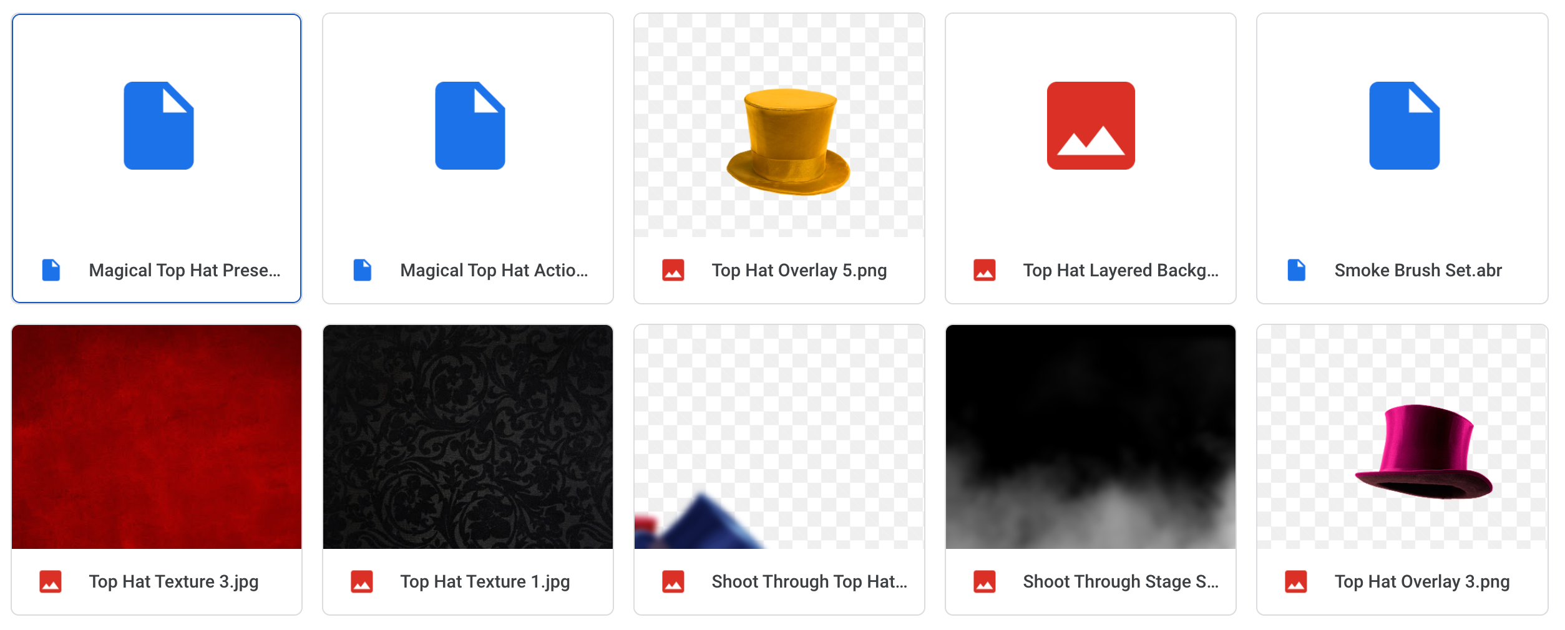Screen dimensions: 1565x630
Task: Open the pink top hat thumbnail preview
Action: (1402, 437)
